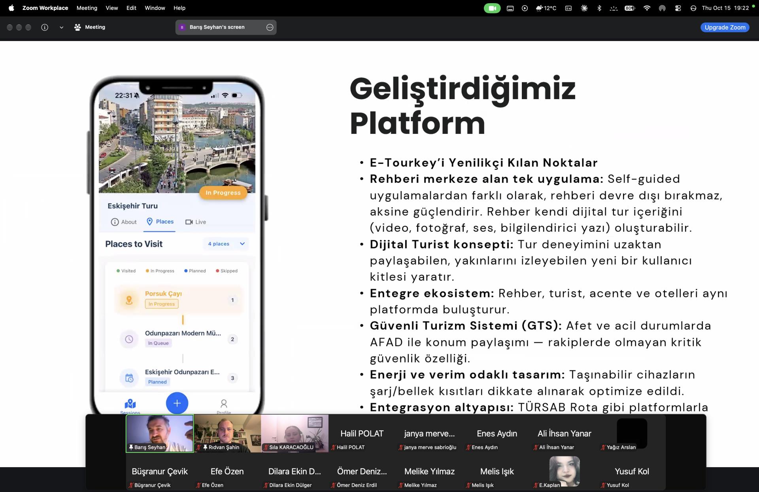The height and width of the screenshot is (492, 759).
Task: Open the weather 12°C menu bar item
Action: coord(546,8)
